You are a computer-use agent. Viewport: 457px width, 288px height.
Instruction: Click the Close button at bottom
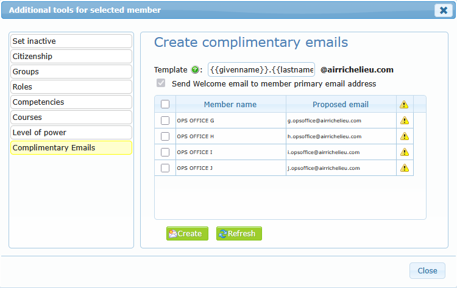click(427, 271)
